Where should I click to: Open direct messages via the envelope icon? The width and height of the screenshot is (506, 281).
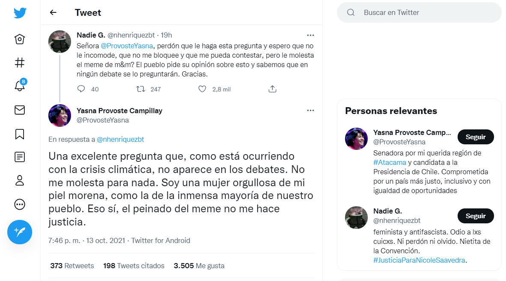(x=20, y=110)
